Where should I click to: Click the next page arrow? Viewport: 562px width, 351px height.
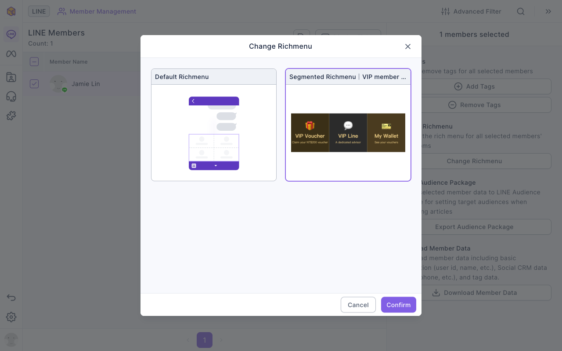click(221, 340)
